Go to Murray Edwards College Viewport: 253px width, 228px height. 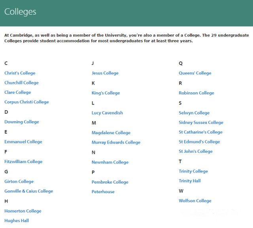116,142
